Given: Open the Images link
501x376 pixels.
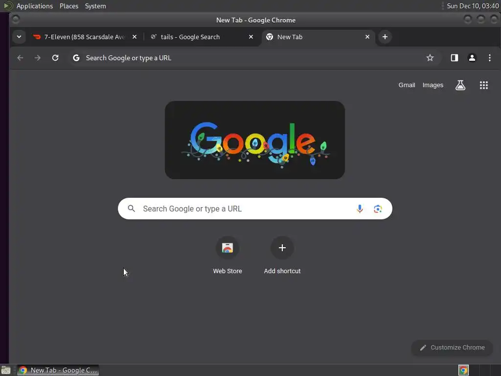Looking at the screenshot, I should pyautogui.click(x=433, y=85).
